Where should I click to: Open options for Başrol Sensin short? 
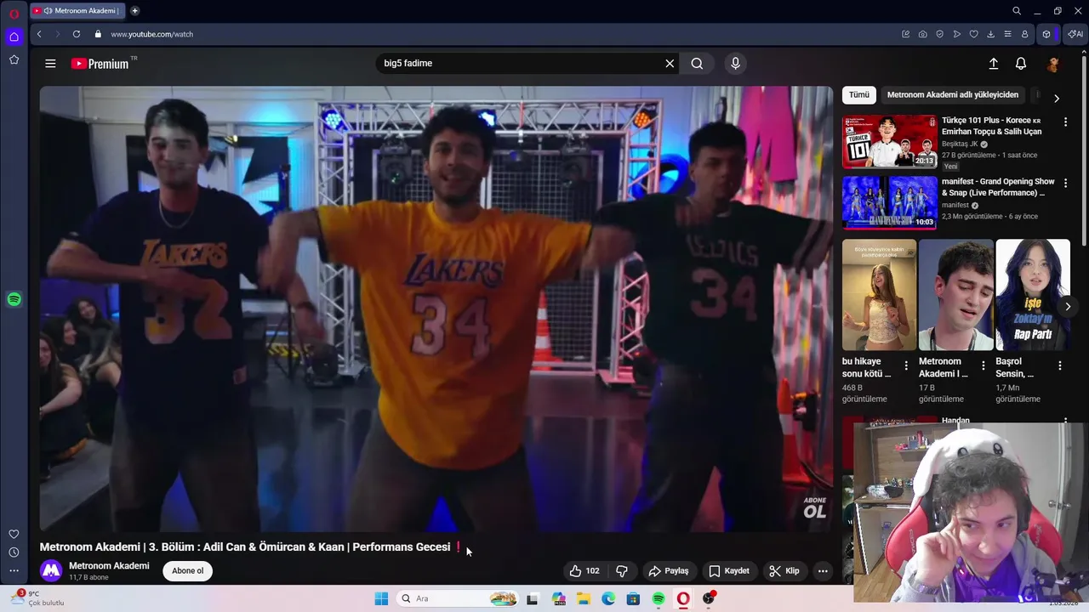coord(1060,366)
